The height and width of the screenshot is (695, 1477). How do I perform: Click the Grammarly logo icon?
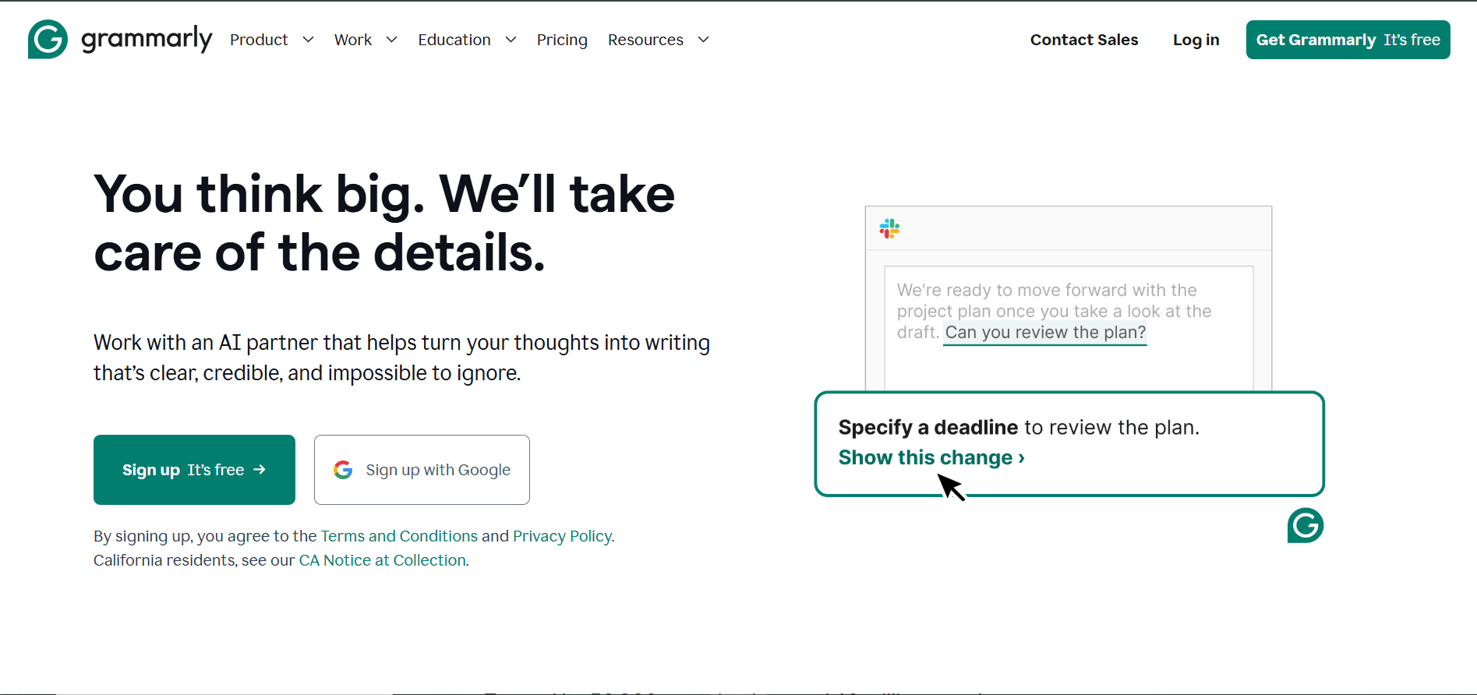[48, 39]
